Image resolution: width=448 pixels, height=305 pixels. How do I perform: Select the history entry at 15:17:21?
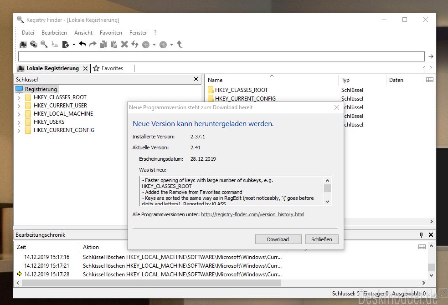click(x=153, y=266)
